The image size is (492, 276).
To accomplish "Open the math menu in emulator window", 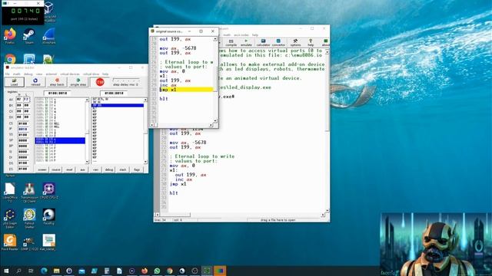I will 16,74.
